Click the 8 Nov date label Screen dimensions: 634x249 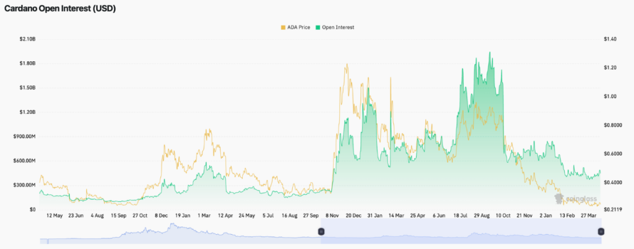click(x=332, y=216)
